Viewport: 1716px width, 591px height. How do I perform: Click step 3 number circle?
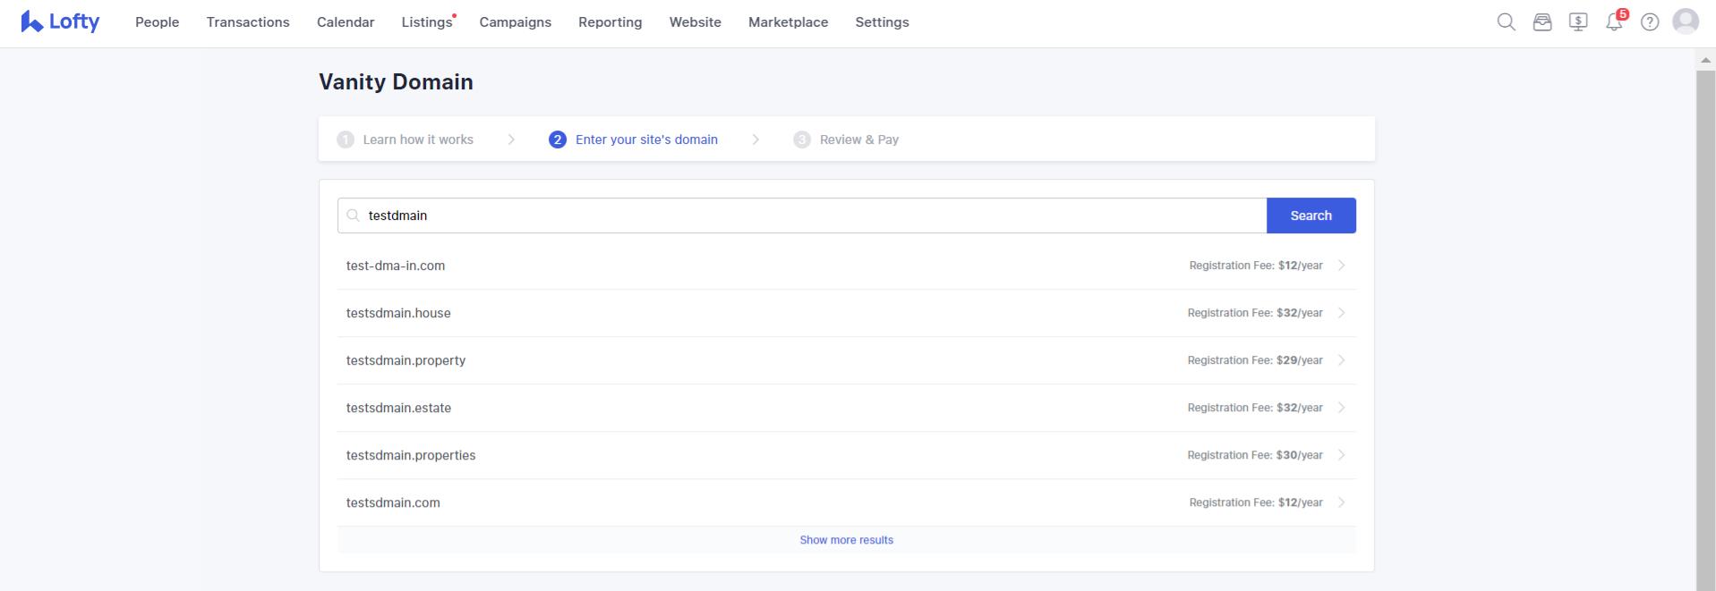(x=802, y=139)
